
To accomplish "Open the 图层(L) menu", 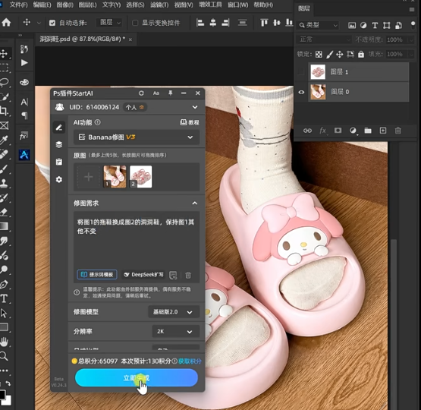I will (x=87, y=5).
